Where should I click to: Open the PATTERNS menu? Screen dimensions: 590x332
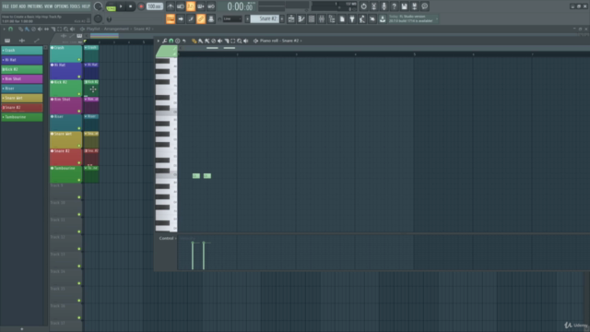pyautogui.click(x=35, y=6)
